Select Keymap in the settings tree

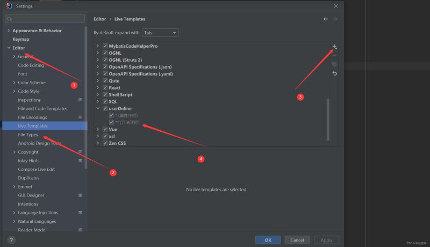point(21,39)
